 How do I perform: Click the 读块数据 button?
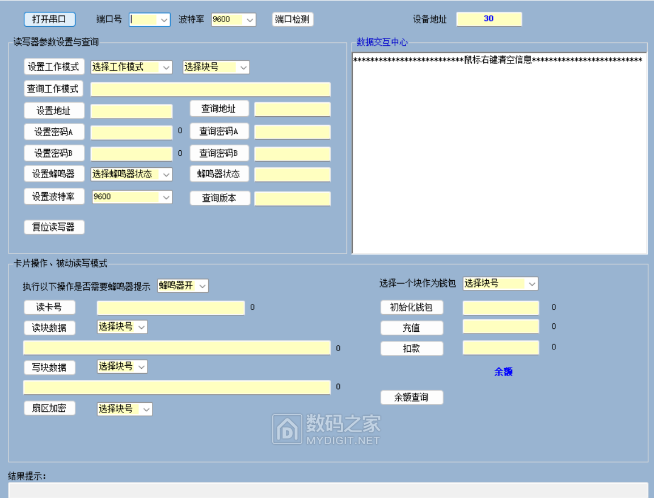[x=49, y=327]
